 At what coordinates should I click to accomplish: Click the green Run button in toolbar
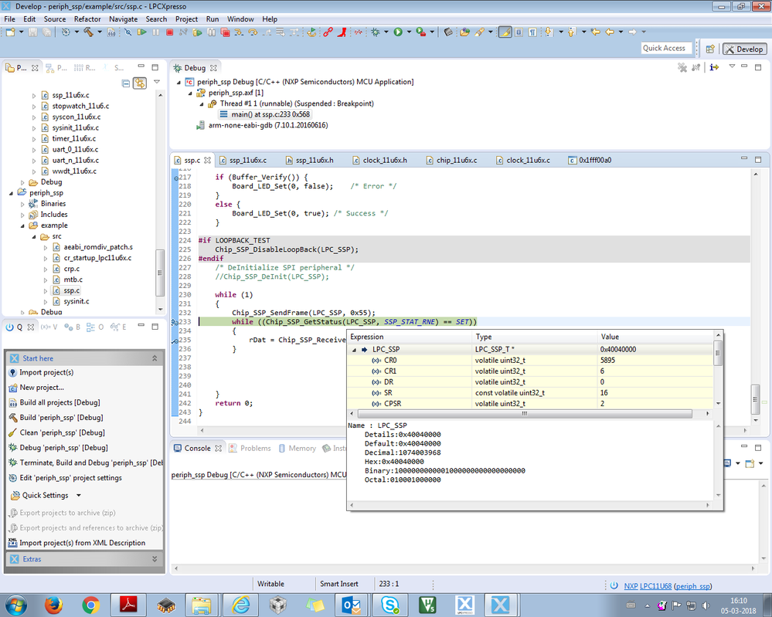pos(398,32)
